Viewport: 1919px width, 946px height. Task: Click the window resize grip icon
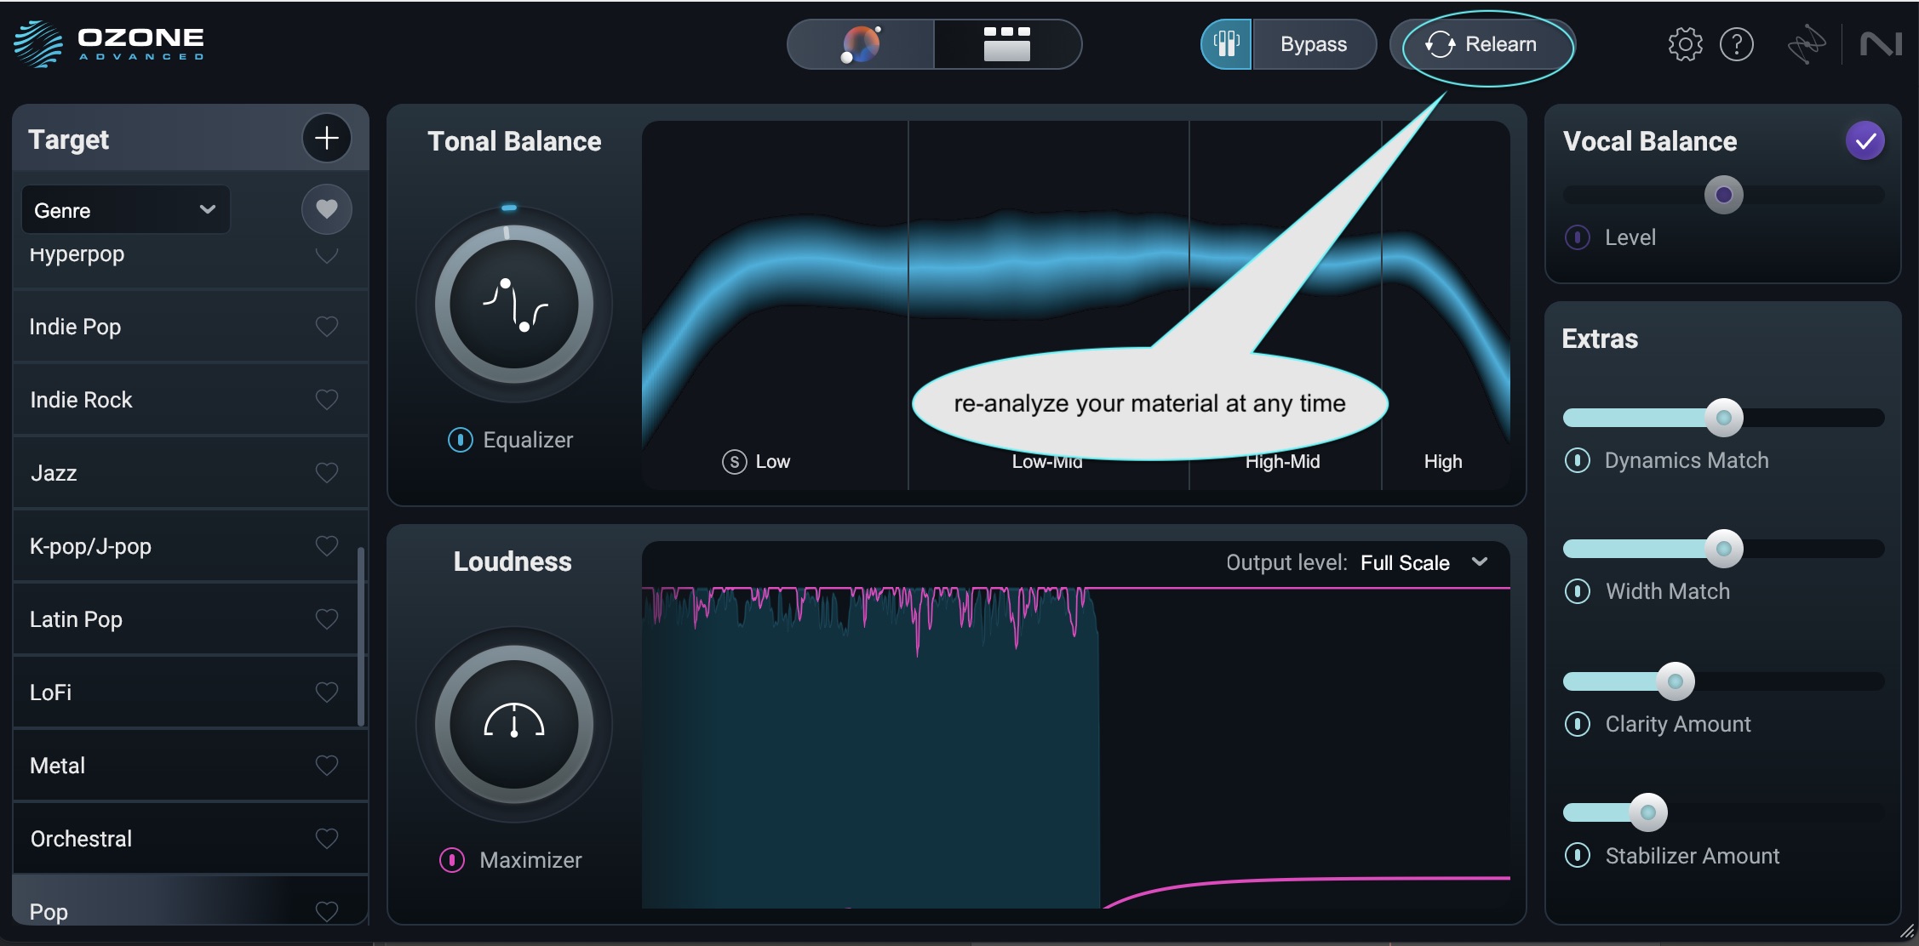click(1907, 932)
